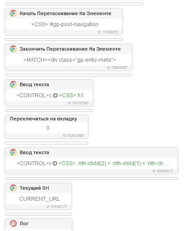This screenshot has width=193, height=231.
Task: Click the Id 800909273 label
Action: 163,171
